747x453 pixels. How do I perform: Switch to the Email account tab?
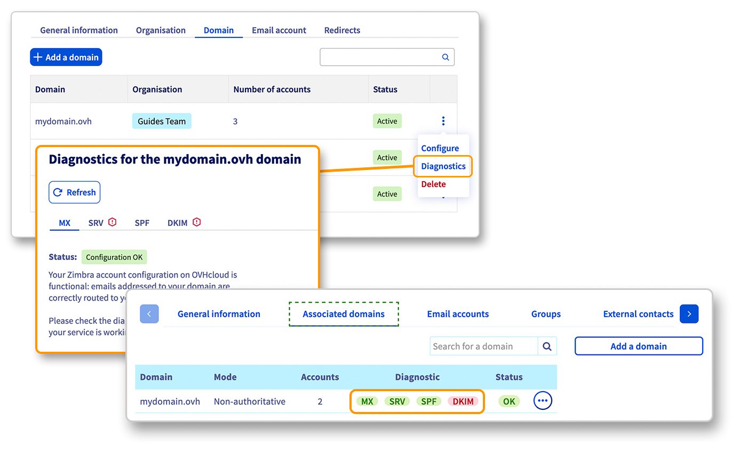(279, 30)
